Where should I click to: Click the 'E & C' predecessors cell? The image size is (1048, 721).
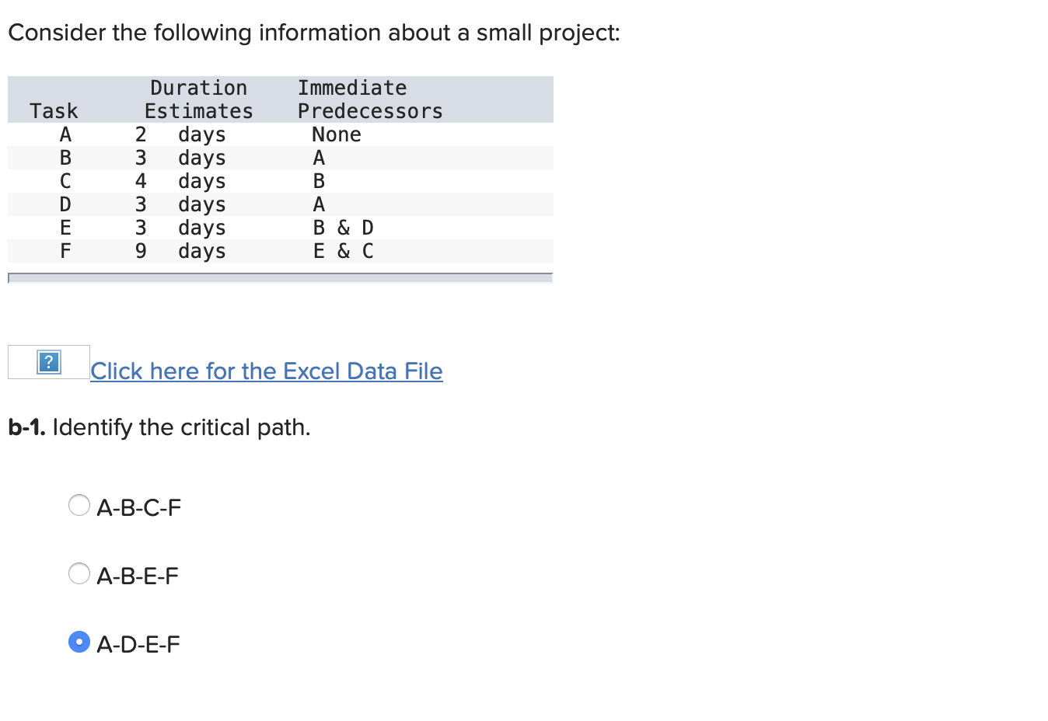tap(344, 251)
